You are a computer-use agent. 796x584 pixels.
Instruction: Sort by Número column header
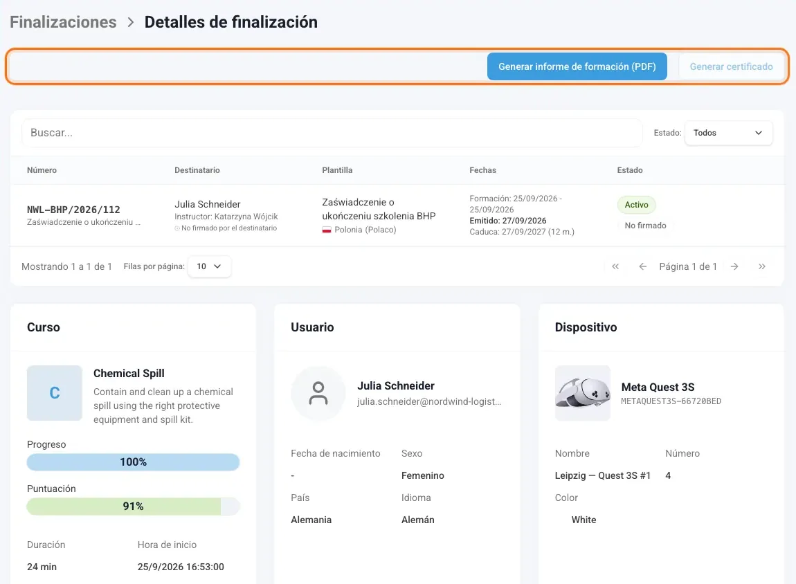point(42,170)
